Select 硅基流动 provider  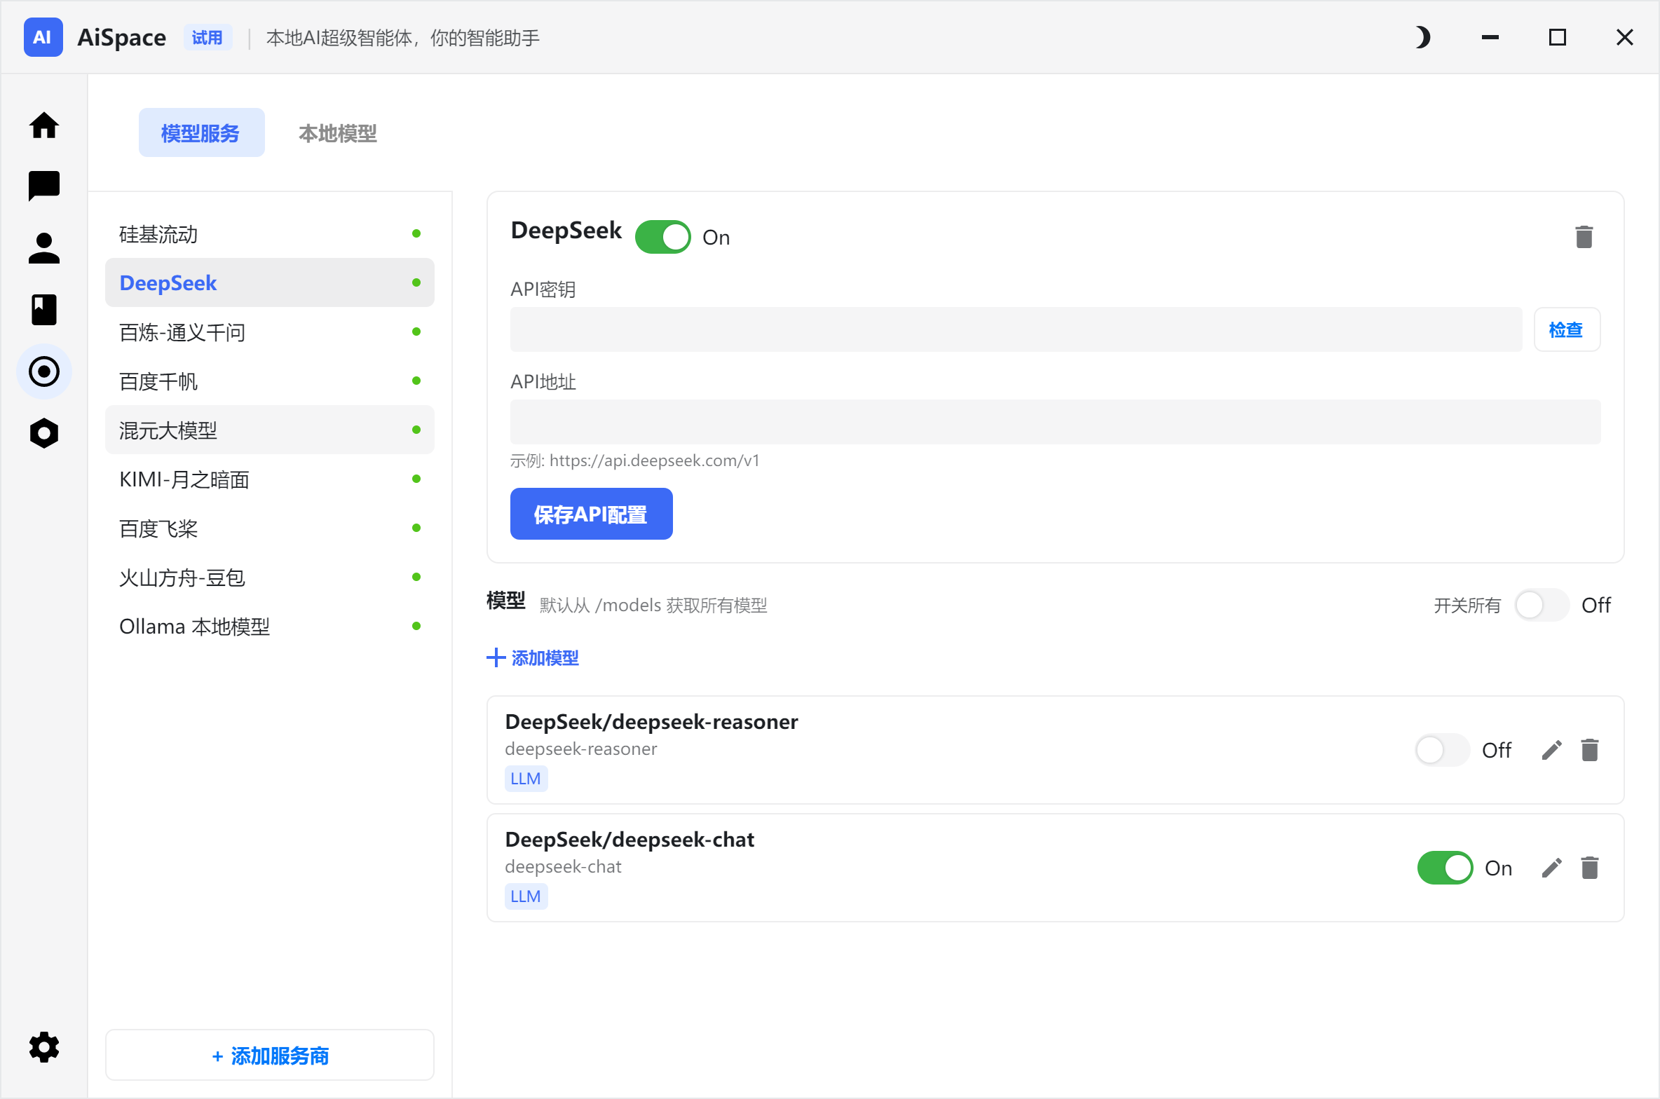[x=270, y=233]
